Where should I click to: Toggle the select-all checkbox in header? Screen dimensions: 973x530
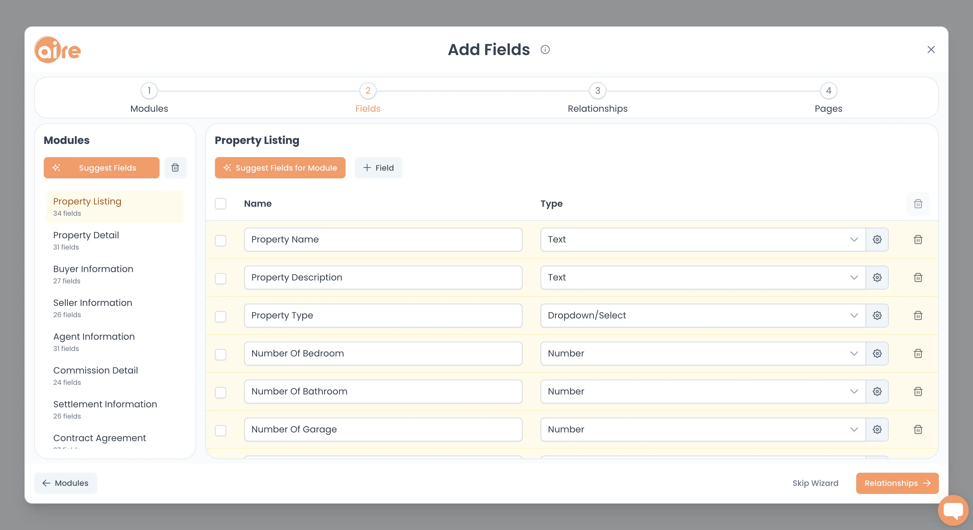point(221,204)
